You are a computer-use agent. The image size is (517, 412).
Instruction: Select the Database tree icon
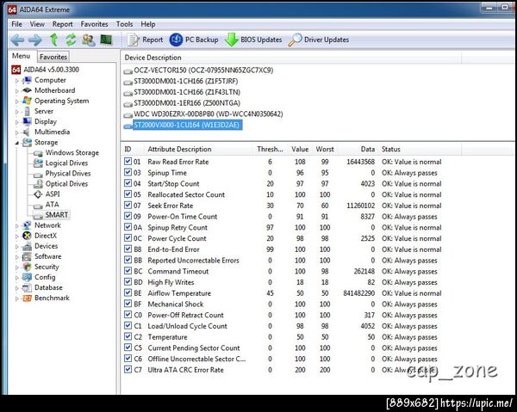coord(27,288)
